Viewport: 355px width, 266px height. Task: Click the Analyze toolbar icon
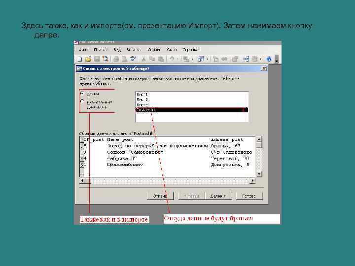pyautogui.click(x=201, y=59)
